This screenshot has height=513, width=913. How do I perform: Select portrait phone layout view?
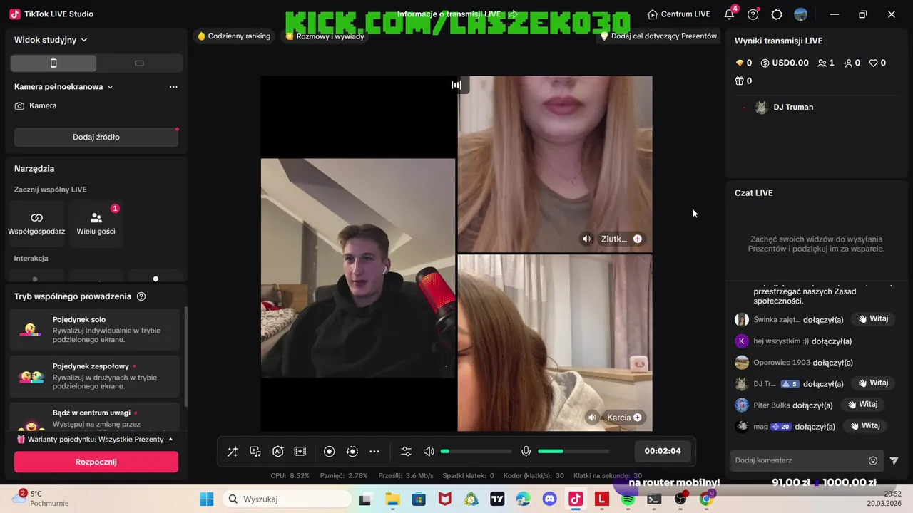[53, 63]
